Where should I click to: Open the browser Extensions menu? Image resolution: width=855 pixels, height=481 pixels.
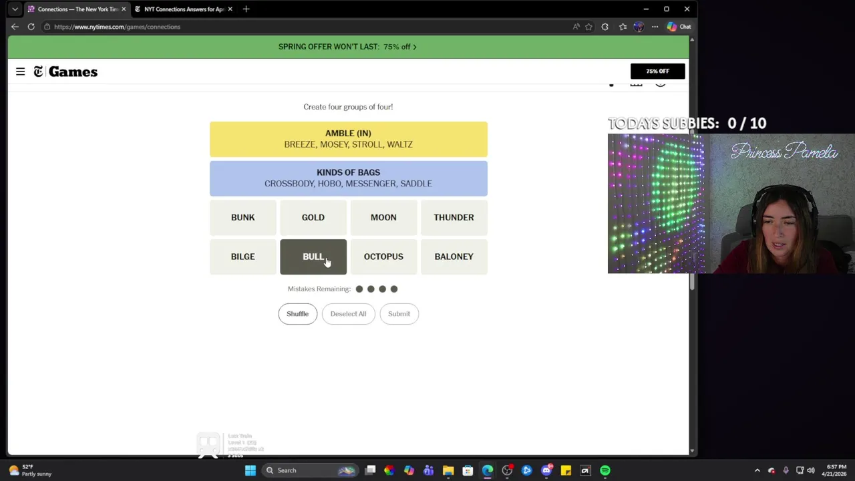pos(605,27)
